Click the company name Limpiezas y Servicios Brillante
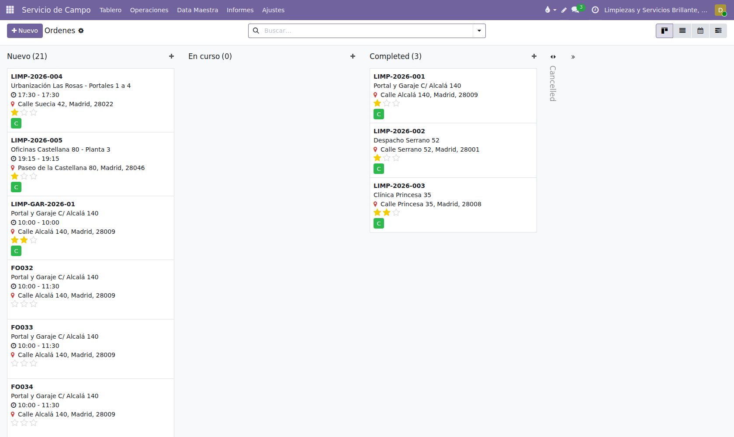The width and height of the screenshot is (734, 437). pyautogui.click(x=656, y=10)
